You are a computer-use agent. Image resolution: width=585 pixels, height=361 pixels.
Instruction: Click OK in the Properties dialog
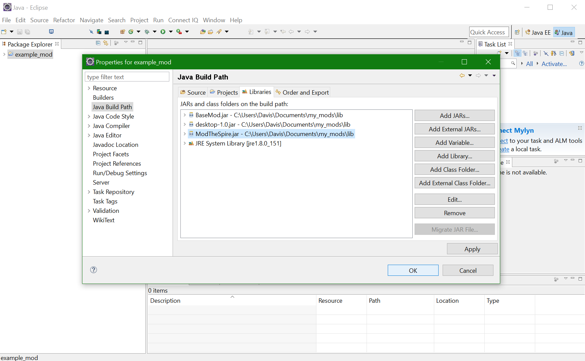click(x=413, y=270)
